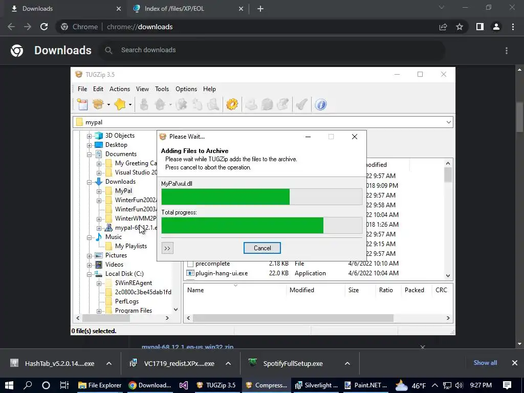Open a new Chrome tab

[260, 9]
